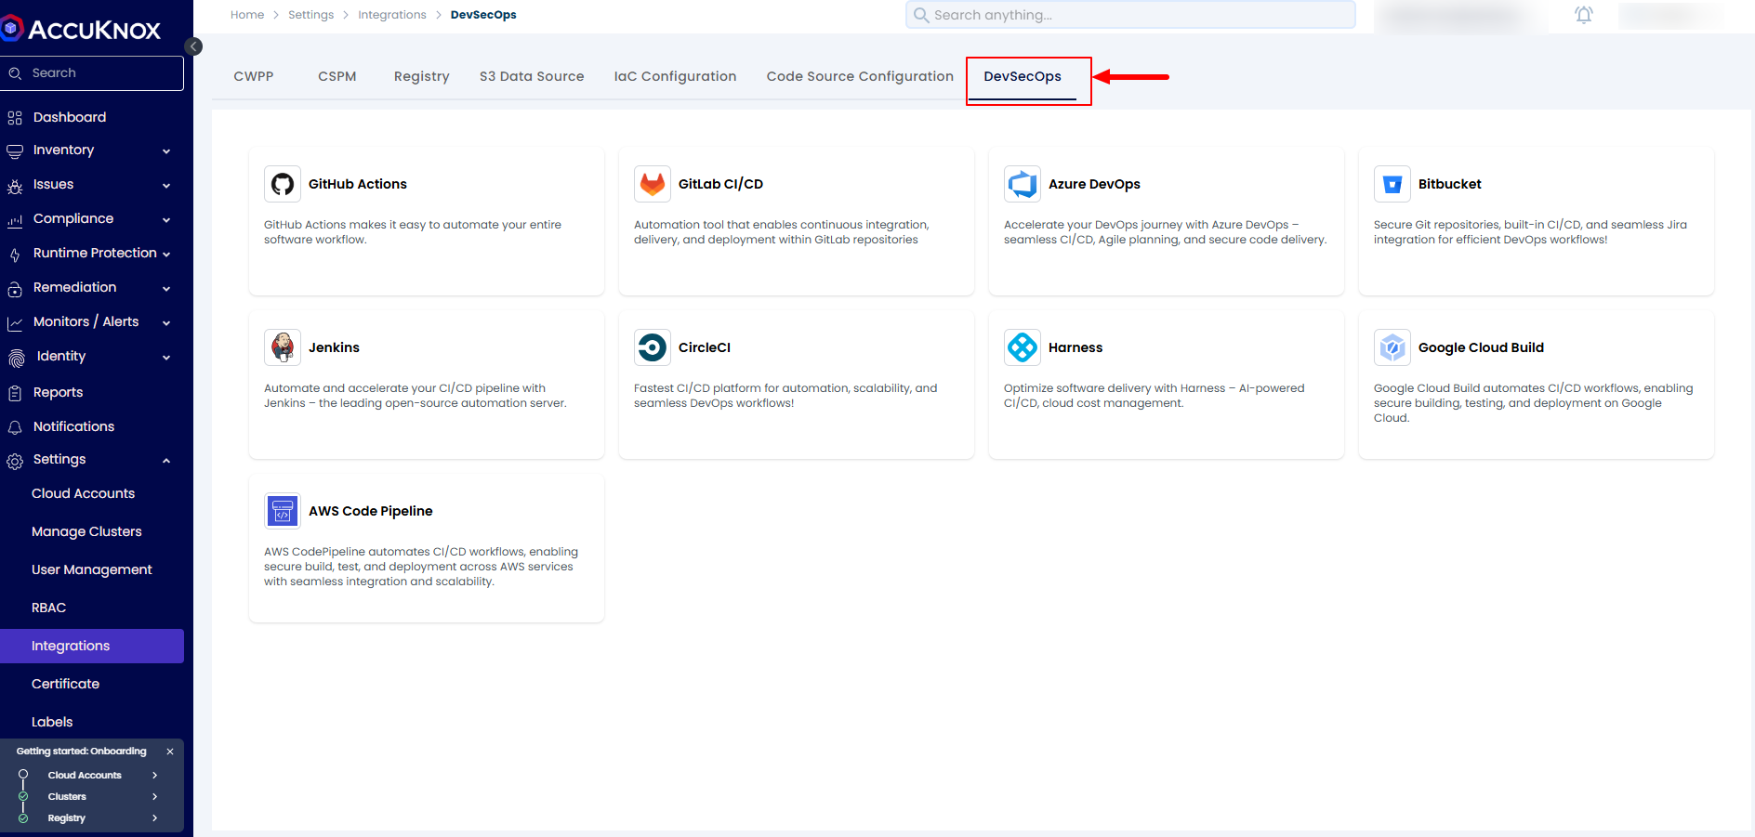
Task: Click the Jenkins butler icon
Action: [283, 347]
